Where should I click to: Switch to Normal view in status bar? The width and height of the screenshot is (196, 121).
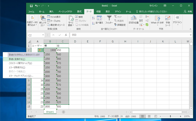(x=142, y=116)
